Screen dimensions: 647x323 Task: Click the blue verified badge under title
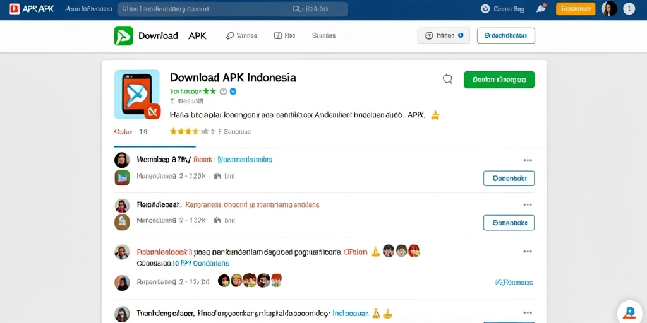click(233, 91)
